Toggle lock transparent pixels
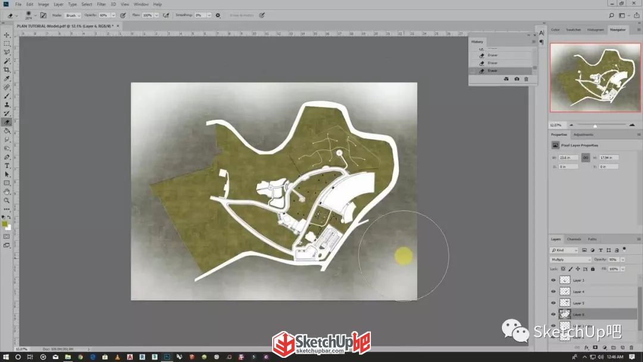This screenshot has height=362, width=643. click(x=563, y=269)
